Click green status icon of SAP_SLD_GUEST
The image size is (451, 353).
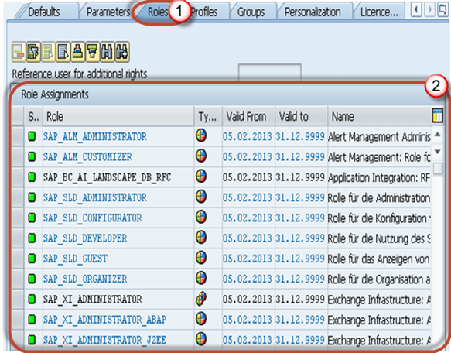[x=32, y=259]
